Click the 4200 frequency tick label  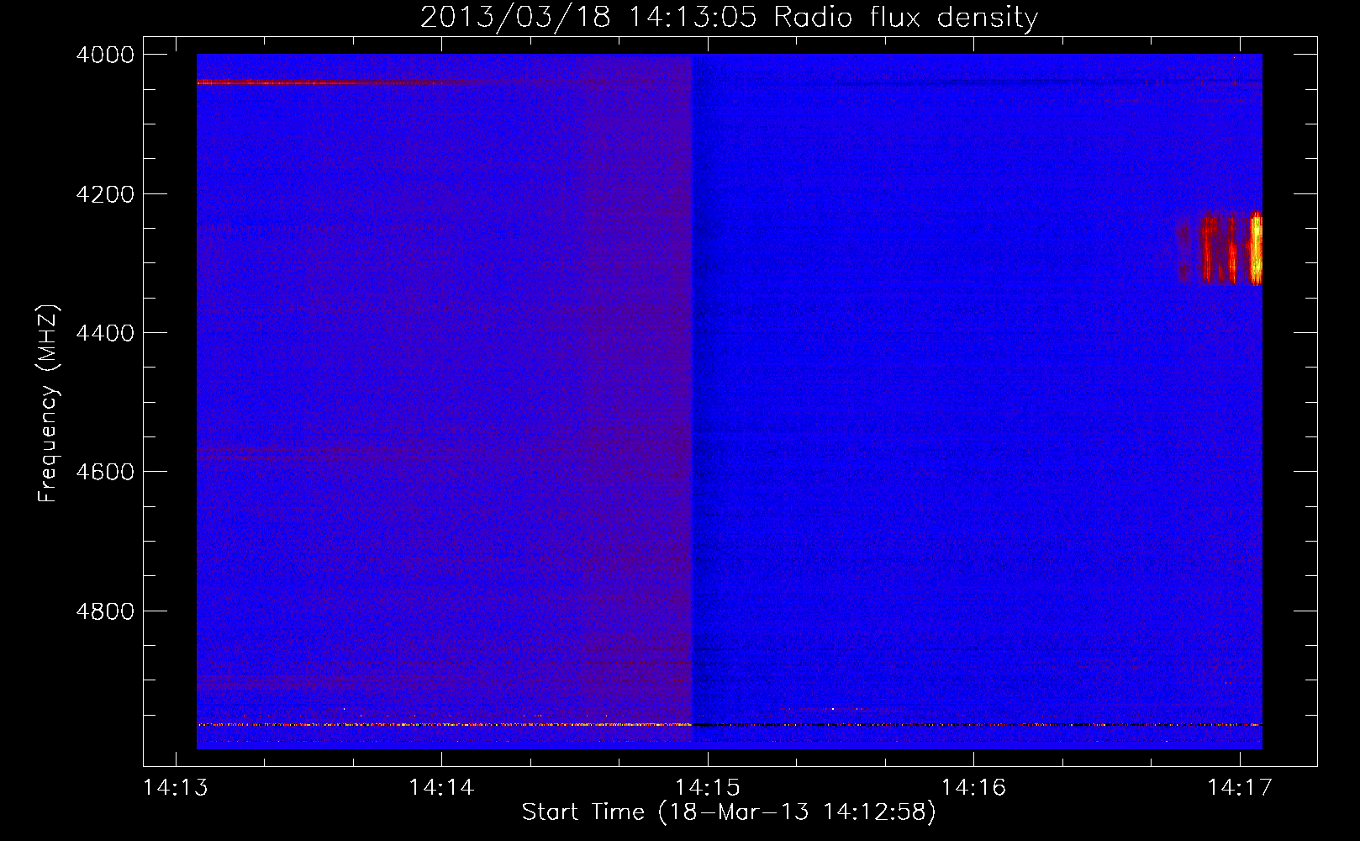(105, 194)
